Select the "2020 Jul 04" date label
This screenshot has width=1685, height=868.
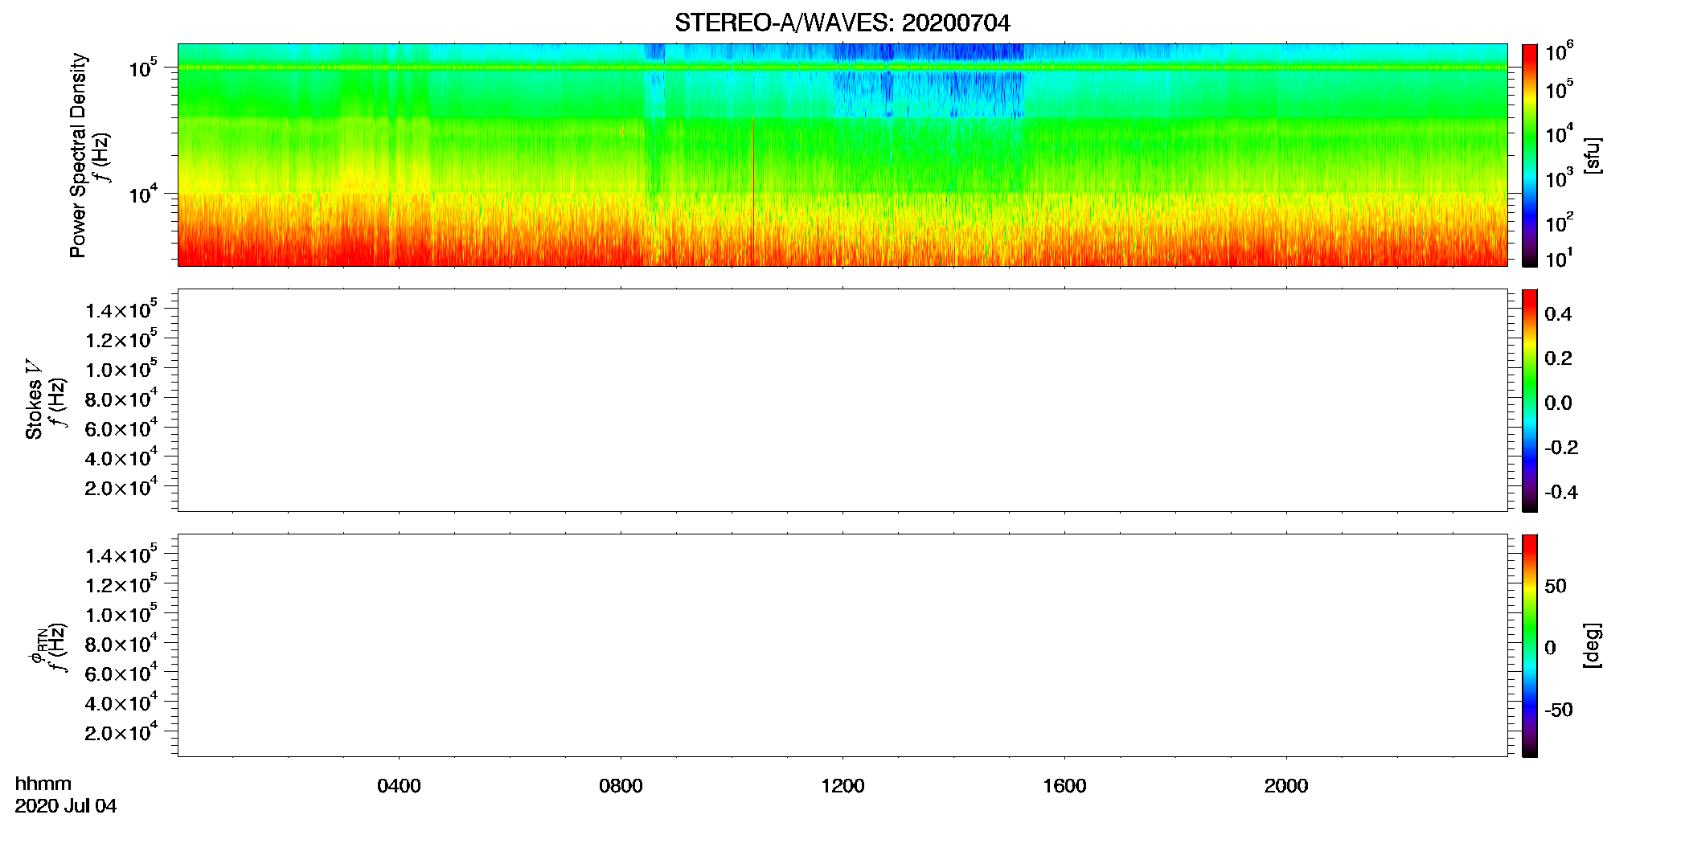coord(66,806)
